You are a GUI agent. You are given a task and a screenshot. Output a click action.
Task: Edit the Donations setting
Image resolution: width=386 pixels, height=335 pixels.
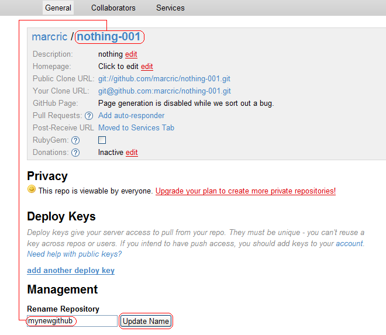pos(132,153)
